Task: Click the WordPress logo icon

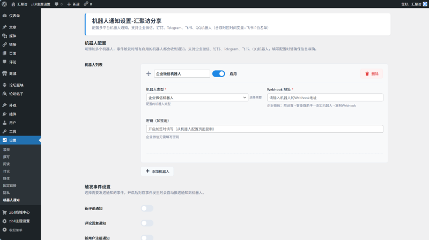Action: tap(4, 4)
